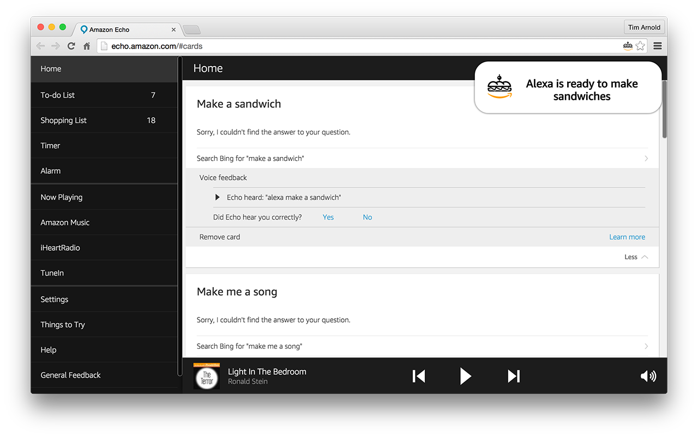This screenshot has width=698, height=436.
Task: Open TuneIn from the sidebar
Action: (104, 273)
